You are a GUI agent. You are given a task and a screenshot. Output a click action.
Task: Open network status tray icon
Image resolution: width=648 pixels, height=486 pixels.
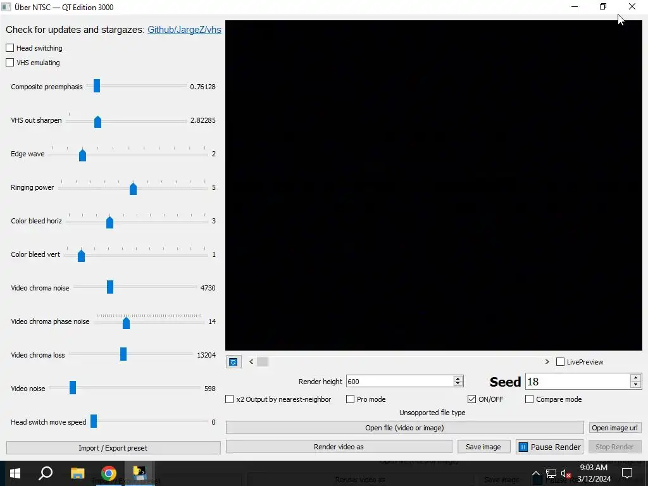[x=551, y=473]
